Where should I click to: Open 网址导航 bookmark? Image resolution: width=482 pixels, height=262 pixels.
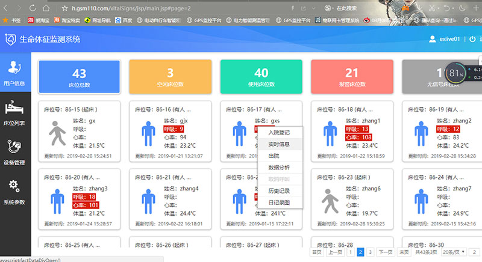(x=98, y=20)
